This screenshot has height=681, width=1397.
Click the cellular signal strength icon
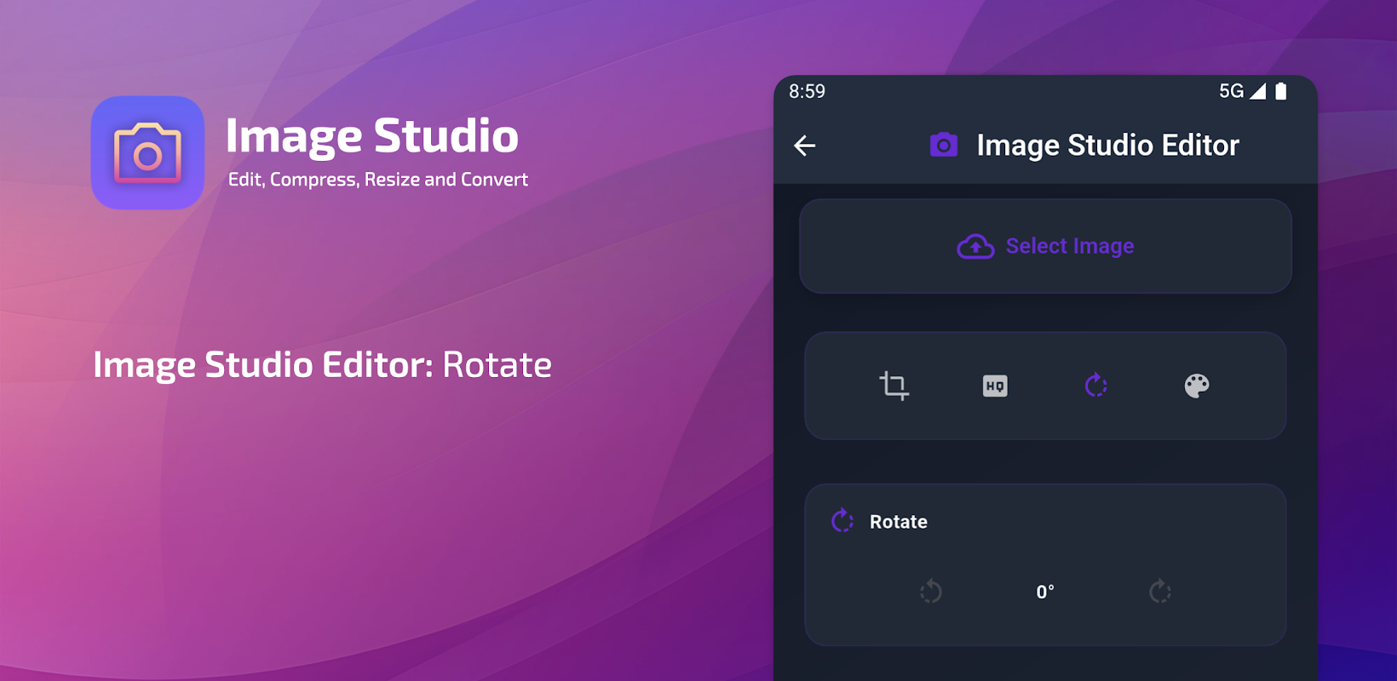[1257, 91]
